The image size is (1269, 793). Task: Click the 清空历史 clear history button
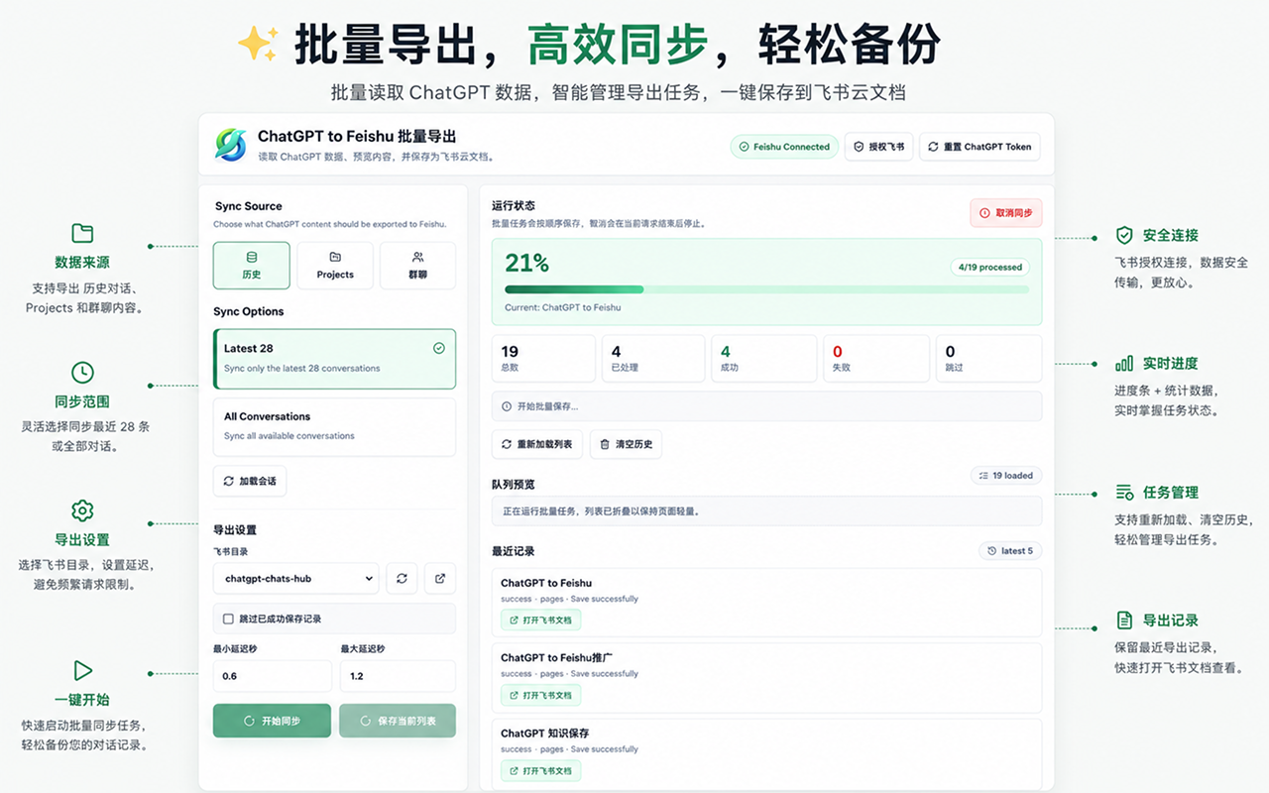(626, 444)
